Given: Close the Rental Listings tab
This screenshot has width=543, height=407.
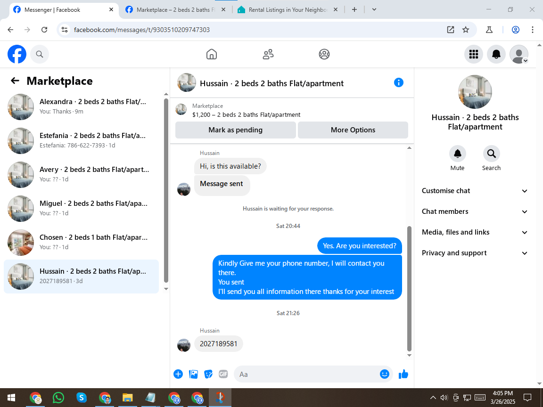Looking at the screenshot, I should coord(335,10).
